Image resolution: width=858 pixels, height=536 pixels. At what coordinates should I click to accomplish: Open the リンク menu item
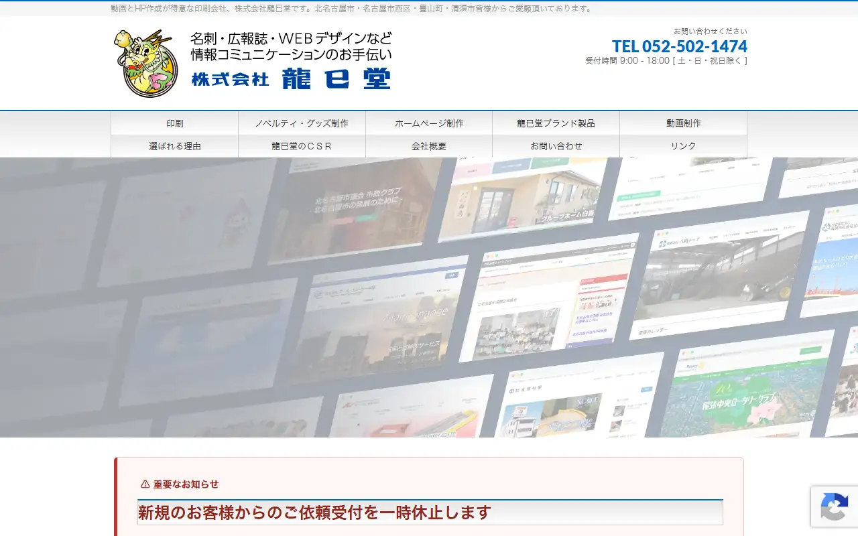pos(683,146)
